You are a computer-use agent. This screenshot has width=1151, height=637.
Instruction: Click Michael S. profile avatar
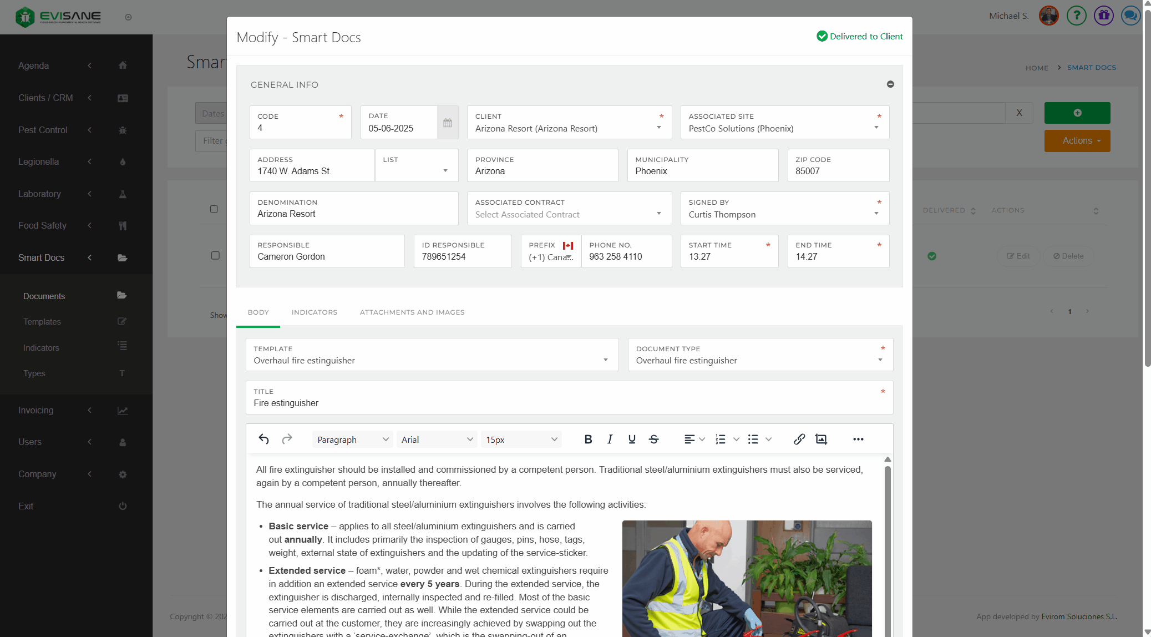point(1049,16)
